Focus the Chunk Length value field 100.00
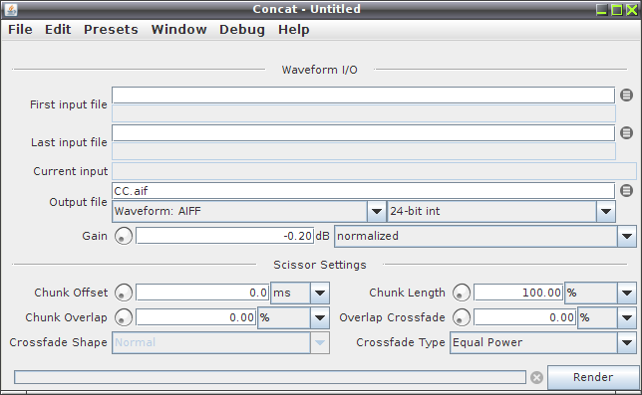This screenshot has height=395, width=642. pyautogui.click(x=518, y=293)
